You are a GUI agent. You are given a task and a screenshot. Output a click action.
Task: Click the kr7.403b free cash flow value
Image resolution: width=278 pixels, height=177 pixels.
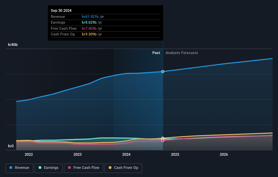click(89, 28)
